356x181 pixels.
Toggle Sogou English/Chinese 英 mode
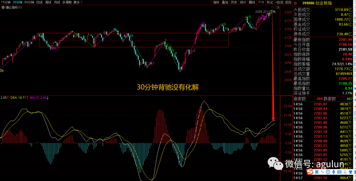(x=316, y=172)
